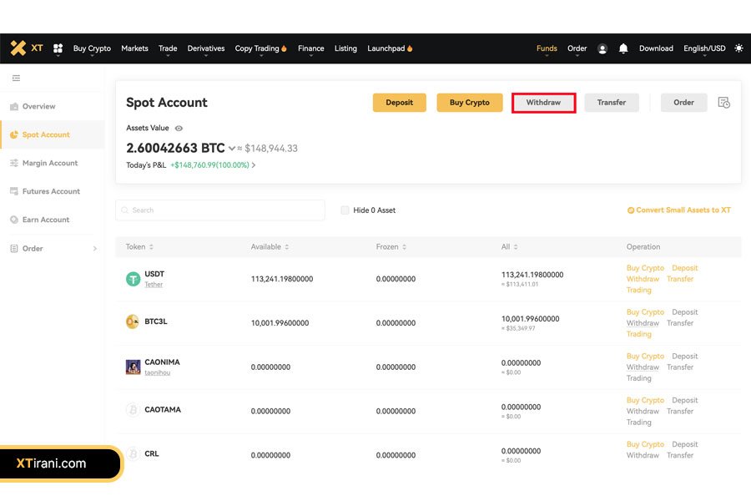751x501 pixels.
Task: Expand the BTC unit dropdown arrow
Action: tap(232, 149)
